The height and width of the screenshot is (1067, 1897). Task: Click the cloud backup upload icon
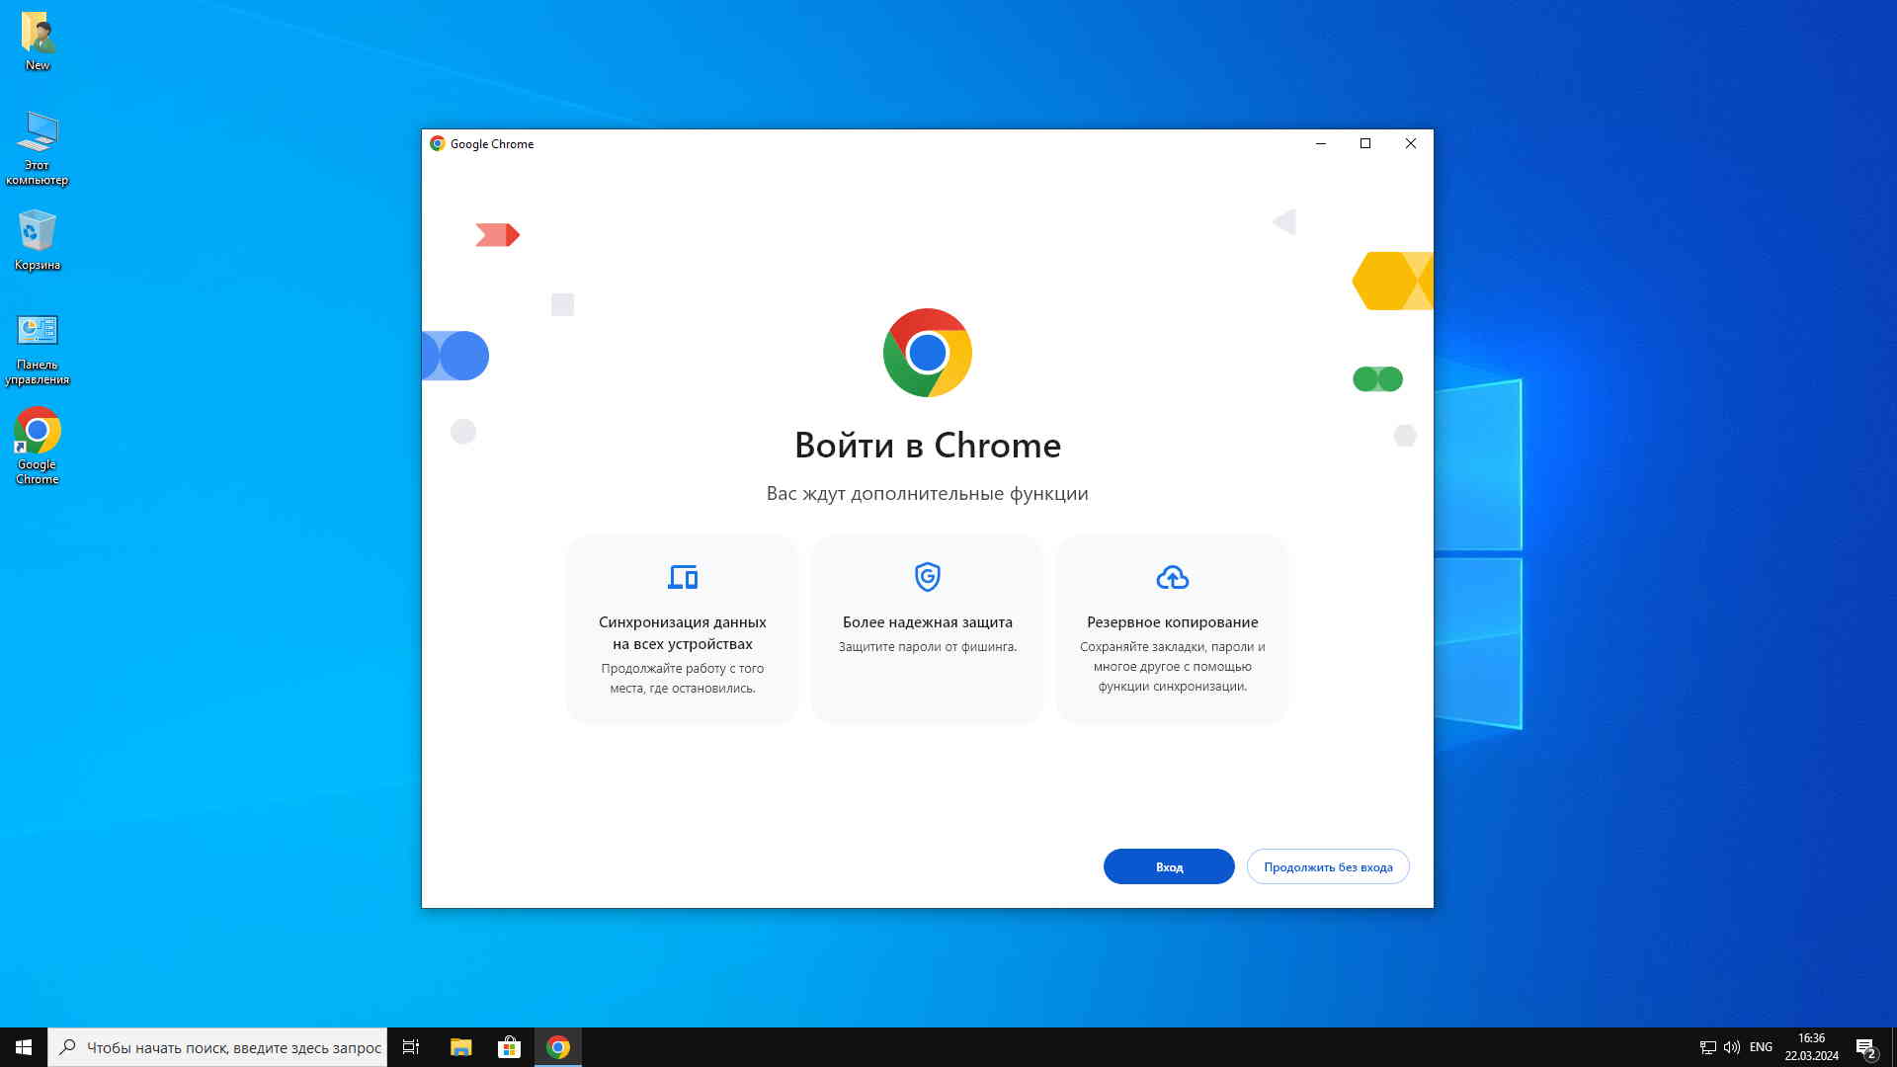click(1172, 577)
